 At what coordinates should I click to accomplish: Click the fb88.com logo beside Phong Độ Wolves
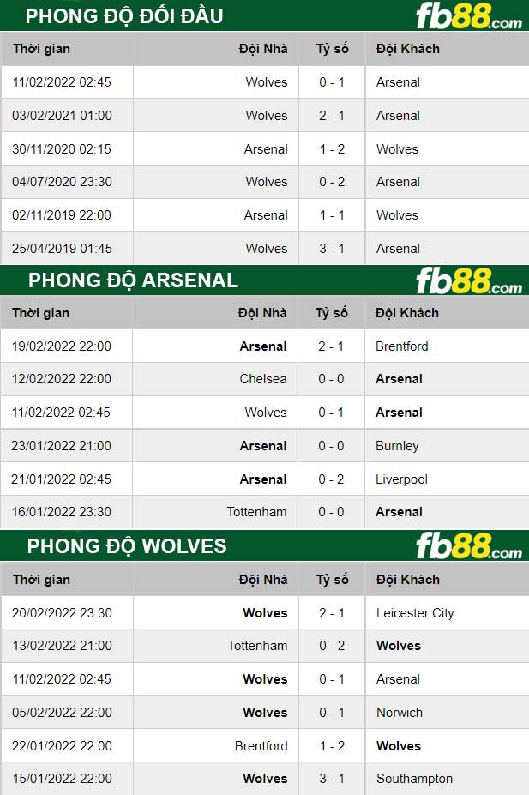pyautogui.click(x=468, y=546)
